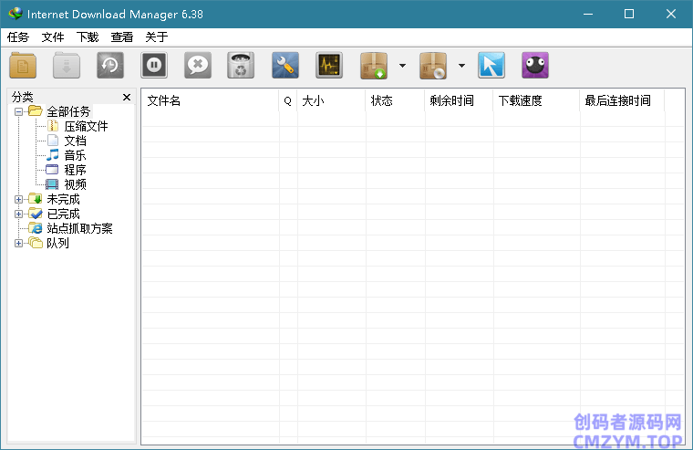Select 压缩文件 category in the tree
Screen dimensions: 693x450
pos(86,126)
